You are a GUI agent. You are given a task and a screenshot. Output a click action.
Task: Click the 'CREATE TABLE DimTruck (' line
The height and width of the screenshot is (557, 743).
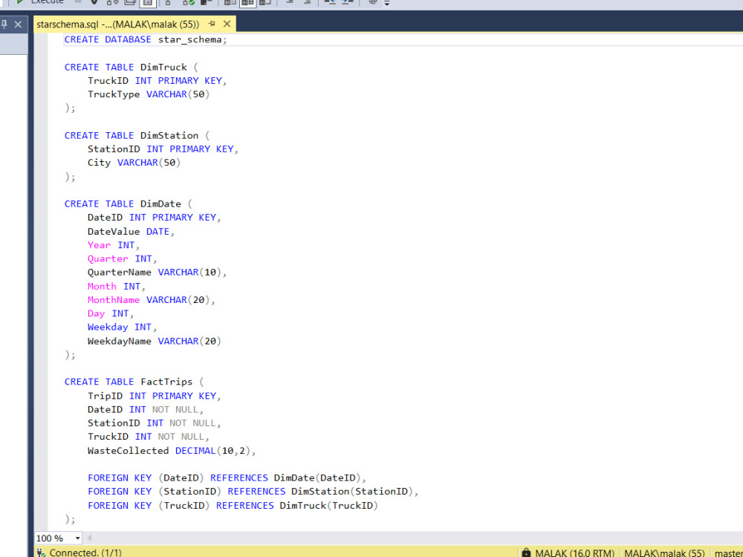click(132, 68)
